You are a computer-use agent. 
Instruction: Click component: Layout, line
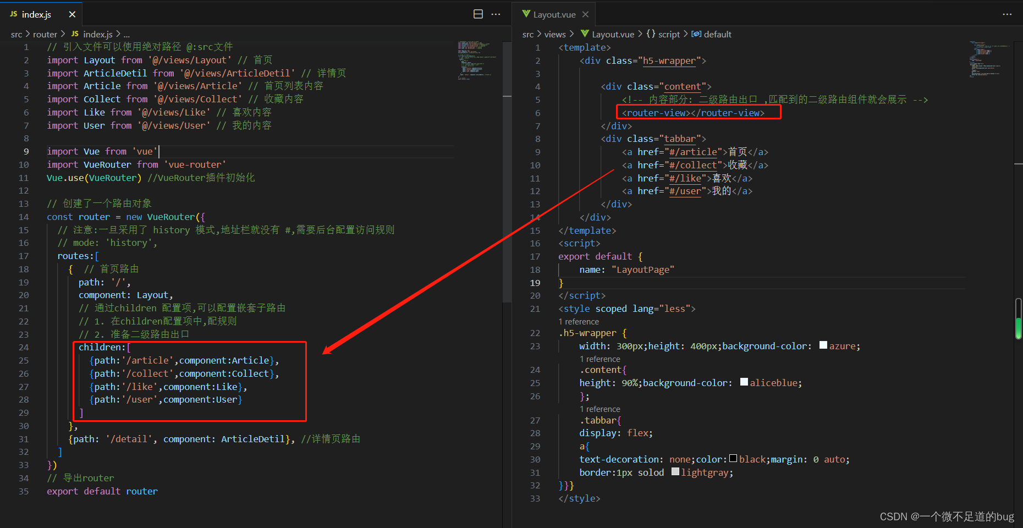pyautogui.click(x=126, y=295)
